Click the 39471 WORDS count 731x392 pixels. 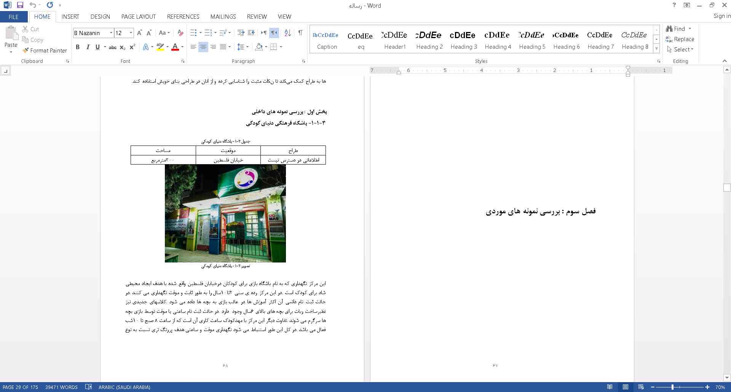pos(61,387)
